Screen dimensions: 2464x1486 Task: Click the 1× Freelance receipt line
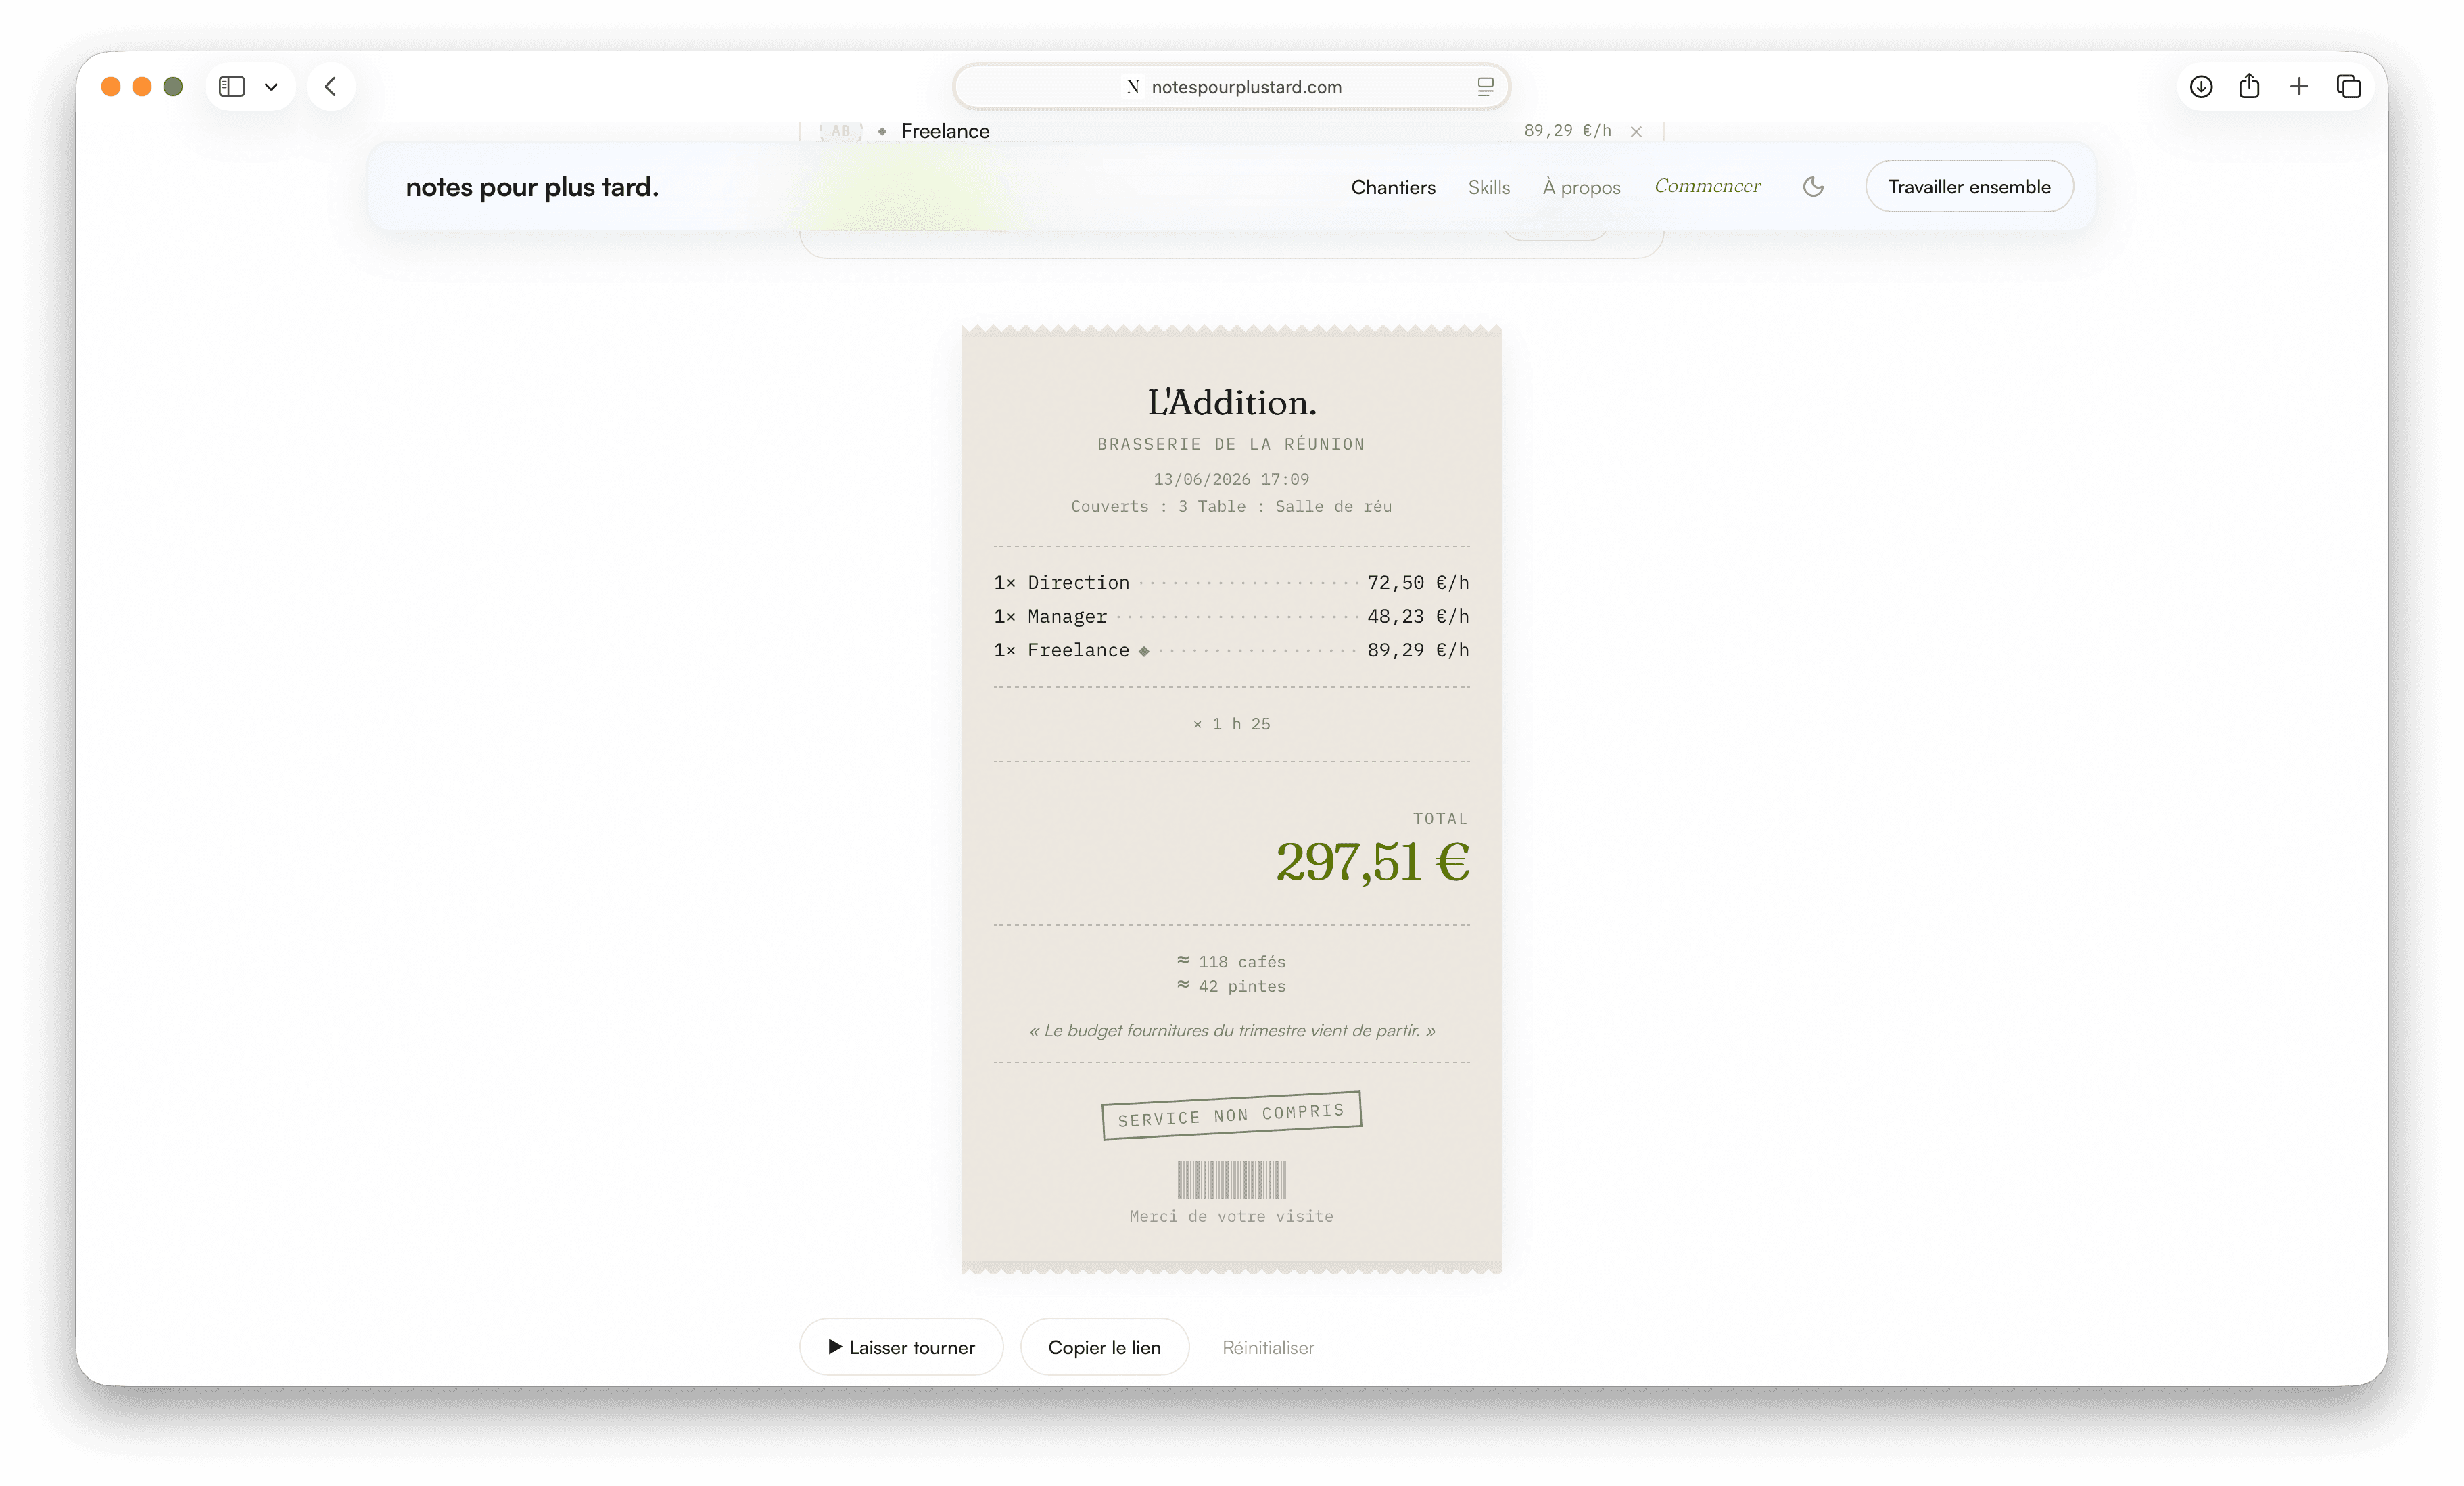1231,650
